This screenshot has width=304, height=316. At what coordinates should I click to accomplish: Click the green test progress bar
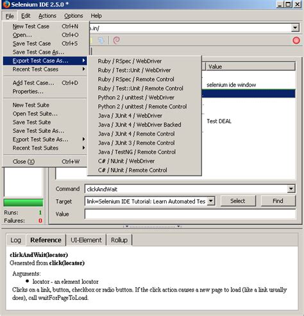23,202
